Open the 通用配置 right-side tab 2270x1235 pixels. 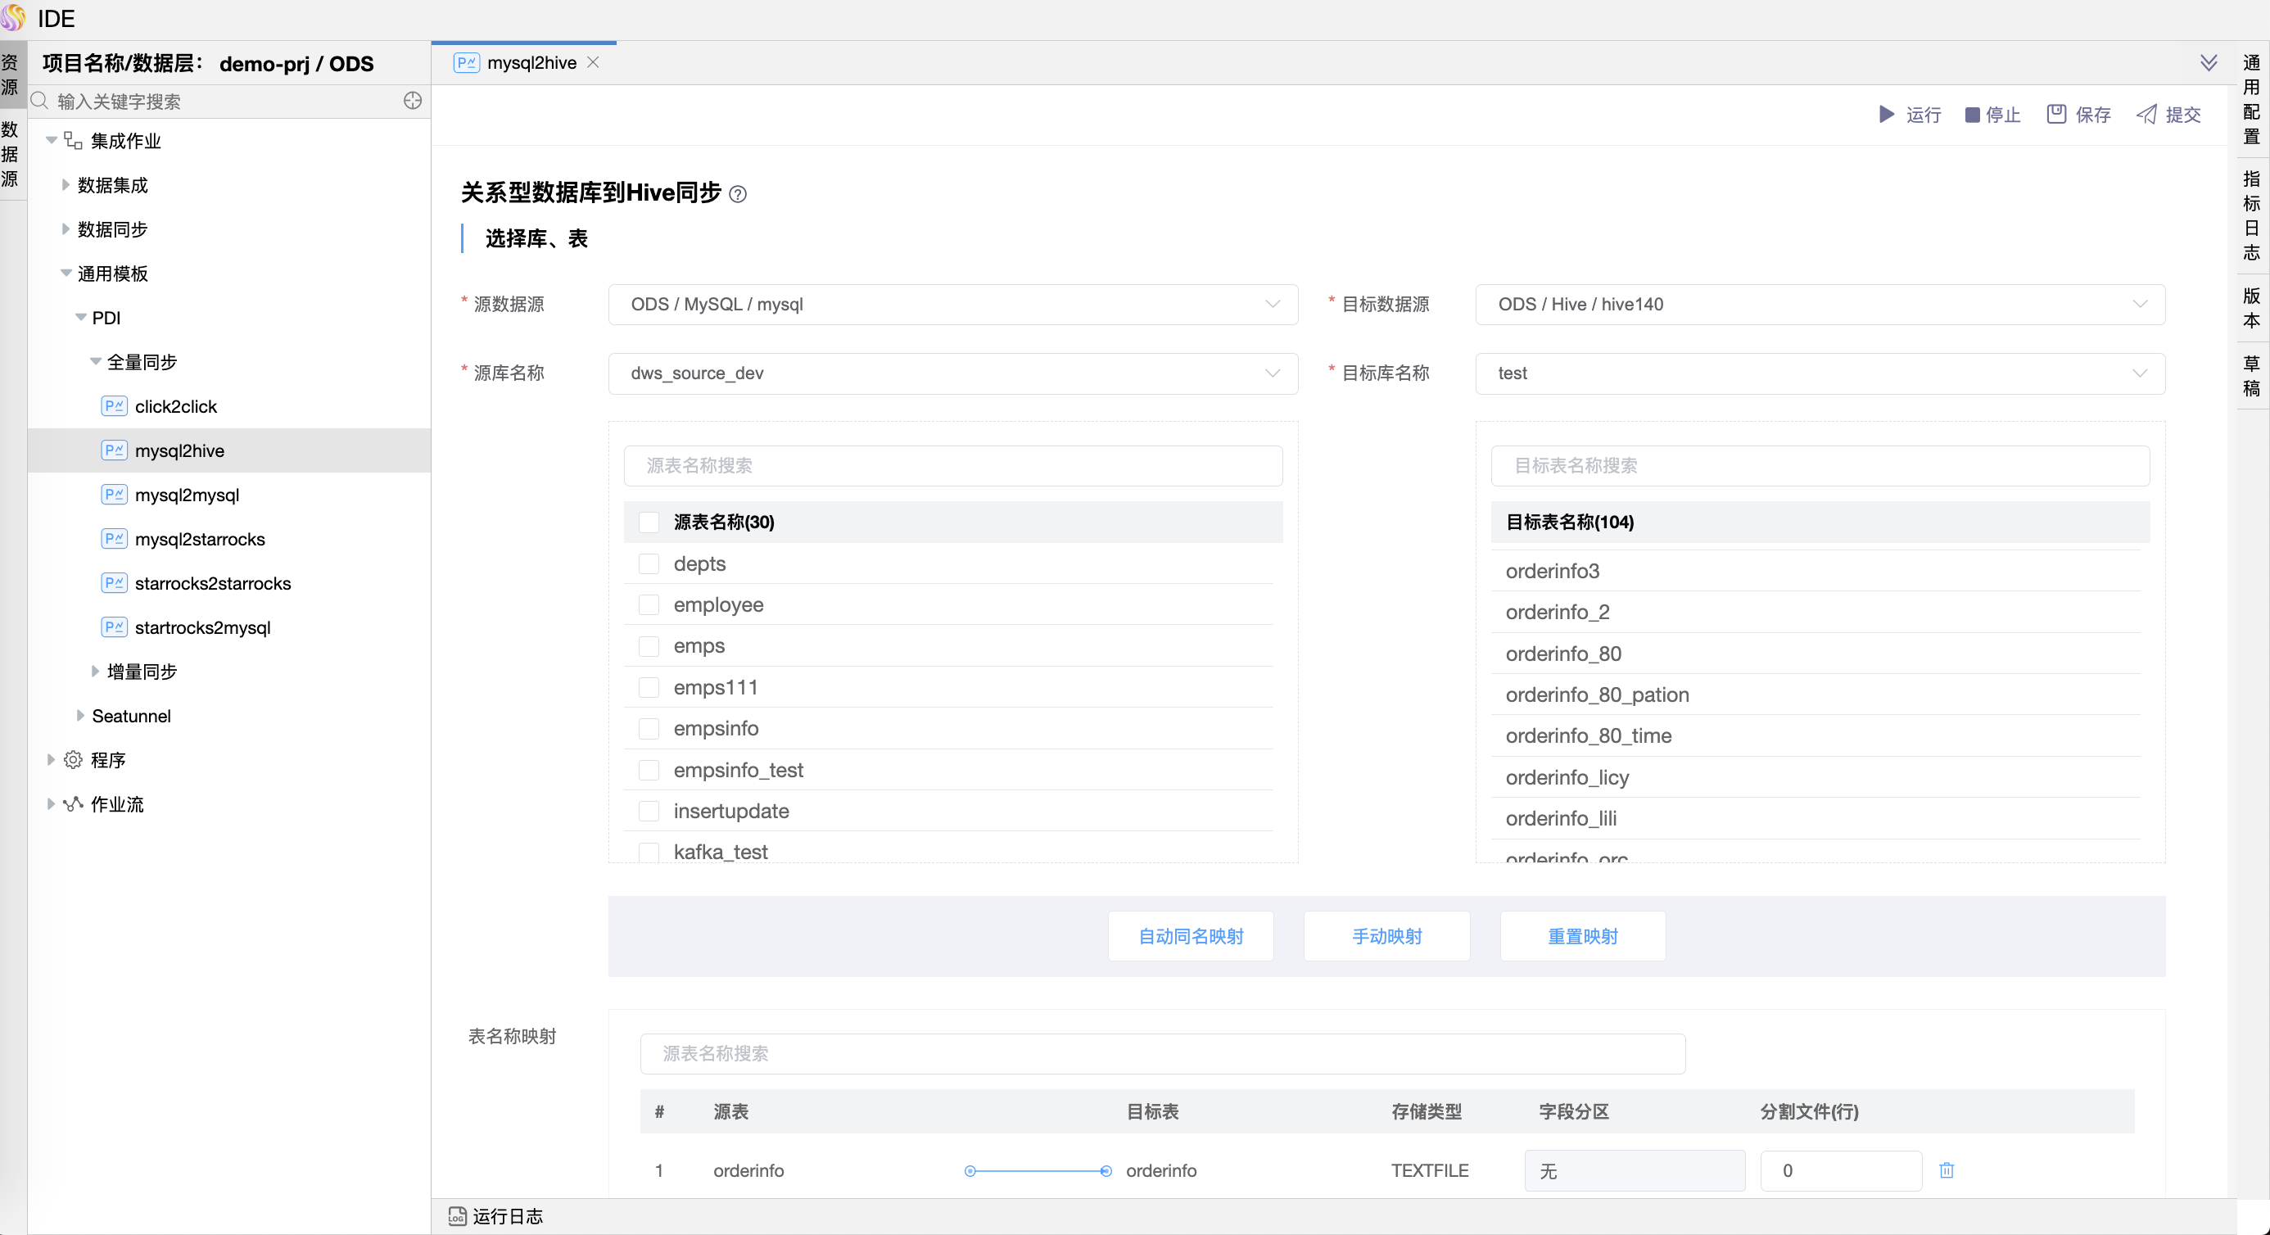[2251, 99]
